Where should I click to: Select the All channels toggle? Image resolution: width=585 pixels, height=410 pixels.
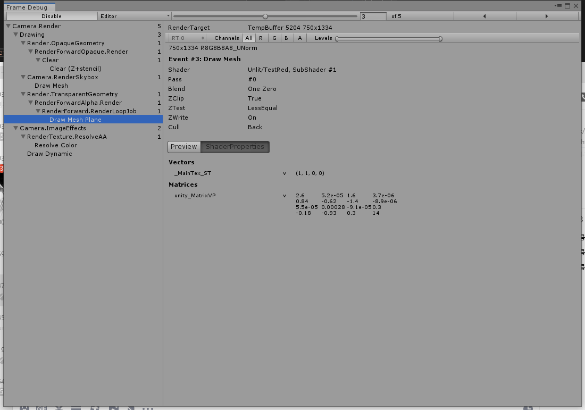(x=249, y=38)
